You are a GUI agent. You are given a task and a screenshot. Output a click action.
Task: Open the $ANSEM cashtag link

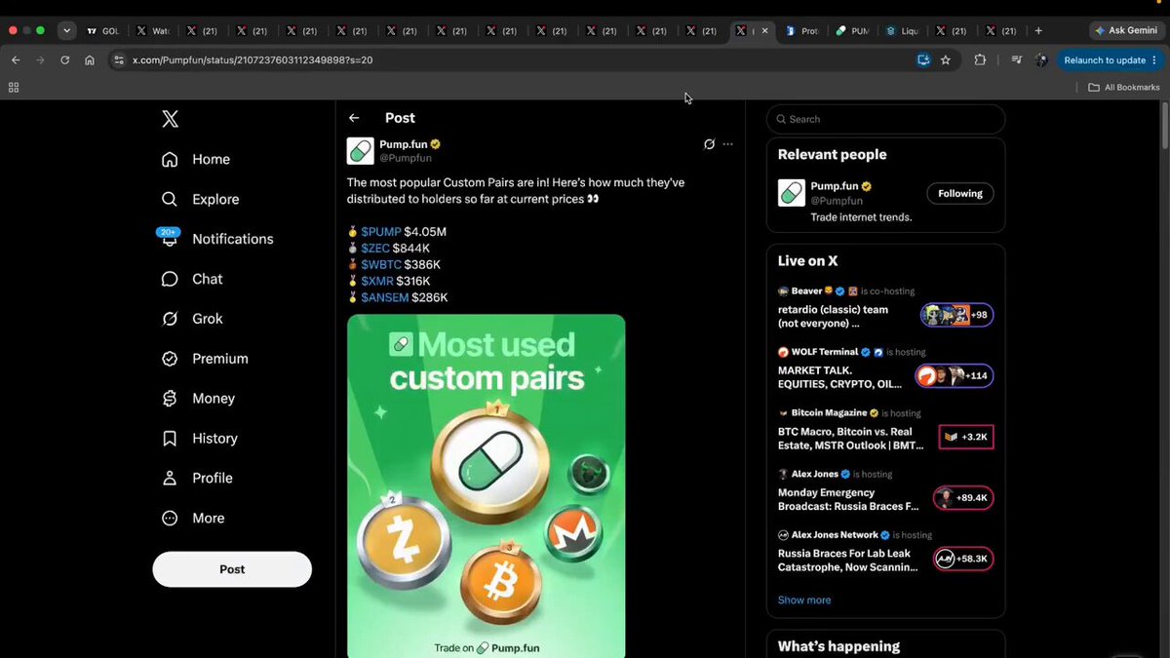pyautogui.click(x=384, y=297)
